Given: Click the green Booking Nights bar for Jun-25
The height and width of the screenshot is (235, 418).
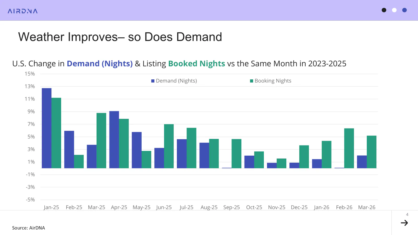Looking at the screenshot, I should click(x=169, y=146).
